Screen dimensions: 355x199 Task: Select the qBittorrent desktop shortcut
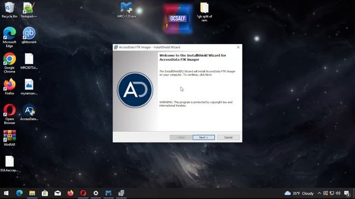29,35
